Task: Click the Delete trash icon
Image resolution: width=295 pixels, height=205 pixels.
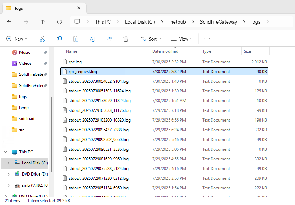Action: point(126,39)
